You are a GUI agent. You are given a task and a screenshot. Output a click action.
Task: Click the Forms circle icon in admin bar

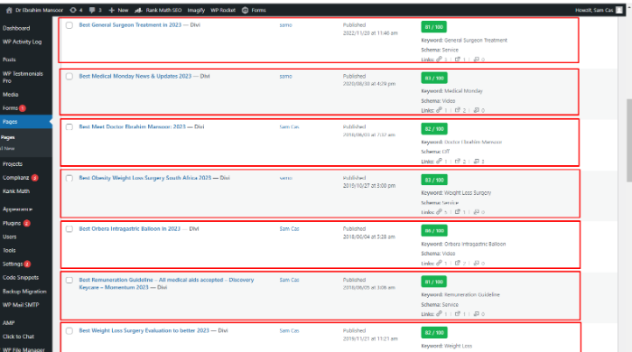pyautogui.click(x=245, y=10)
